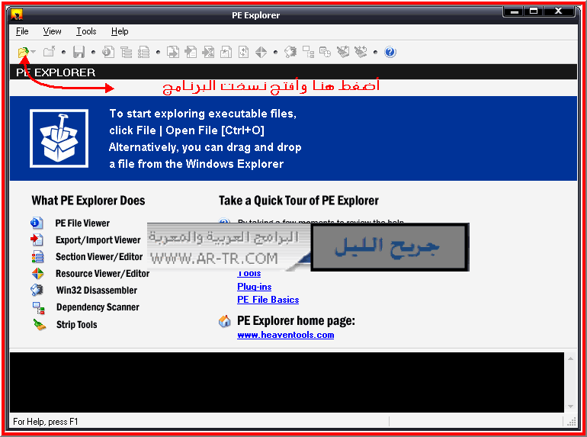Screen dimensions: 587x437
Task: Click the open box logo thumbnail in banner
Action: click(x=59, y=138)
